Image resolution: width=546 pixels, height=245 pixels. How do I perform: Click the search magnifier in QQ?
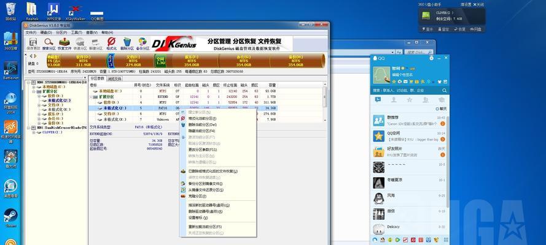444,90
